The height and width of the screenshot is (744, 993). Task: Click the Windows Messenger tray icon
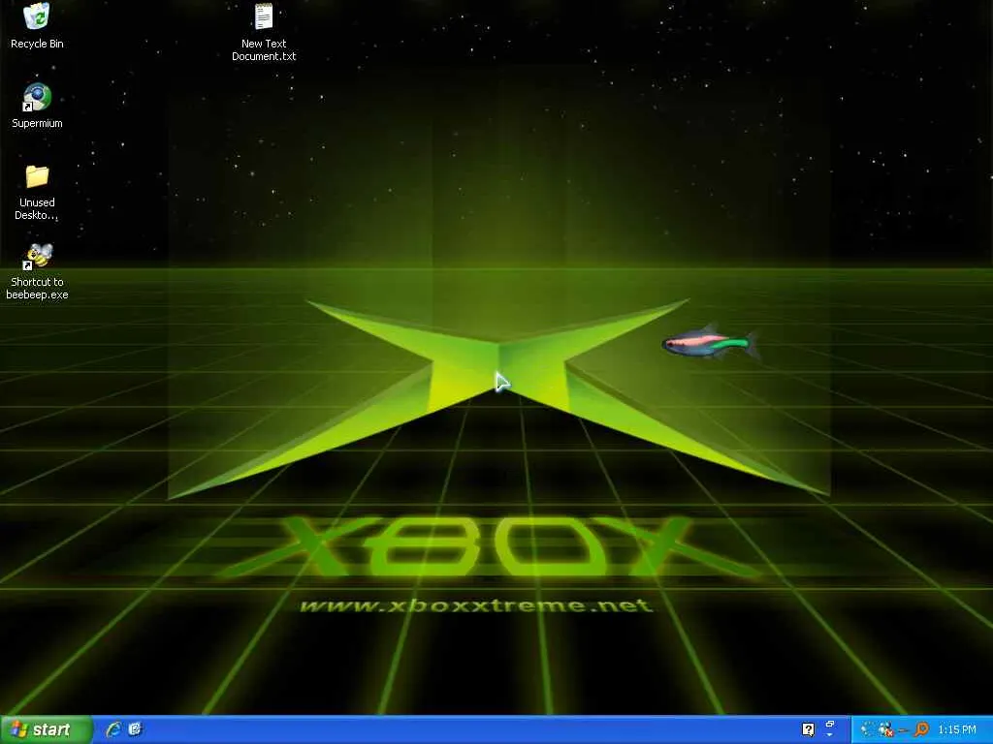[x=886, y=730]
